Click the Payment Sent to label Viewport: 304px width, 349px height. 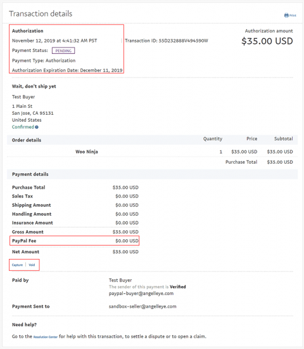pos(31,306)
